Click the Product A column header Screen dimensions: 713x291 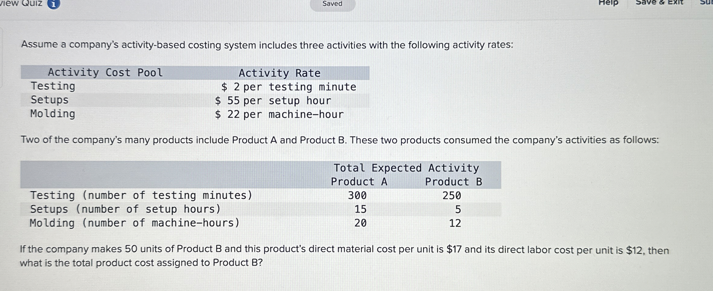tap(359, 182)
